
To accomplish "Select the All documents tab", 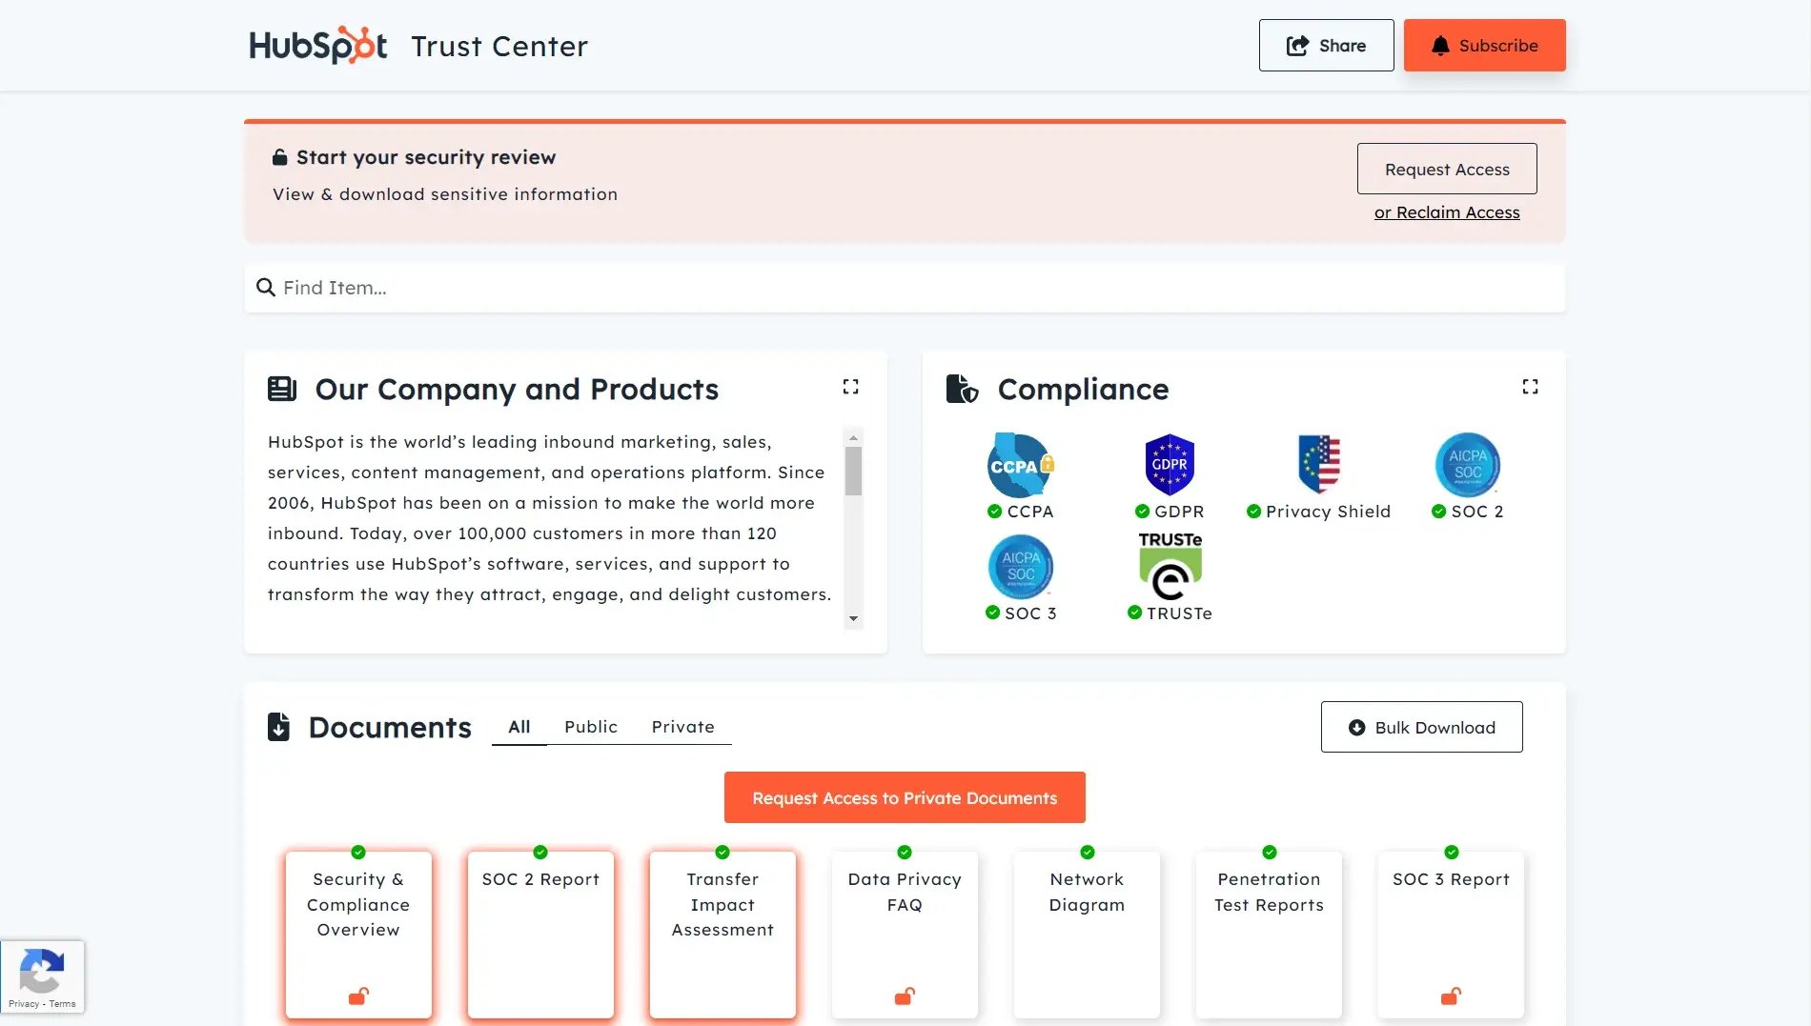I will click(x=519, y=727).
